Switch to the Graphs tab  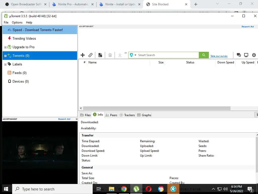pyautogui.click(x=144, y=115)
